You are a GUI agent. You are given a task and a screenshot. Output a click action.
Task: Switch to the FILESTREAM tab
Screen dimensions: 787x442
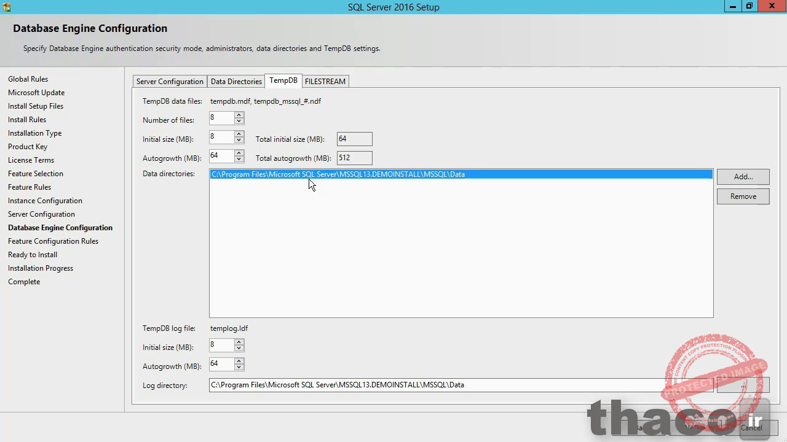[325, 81]
